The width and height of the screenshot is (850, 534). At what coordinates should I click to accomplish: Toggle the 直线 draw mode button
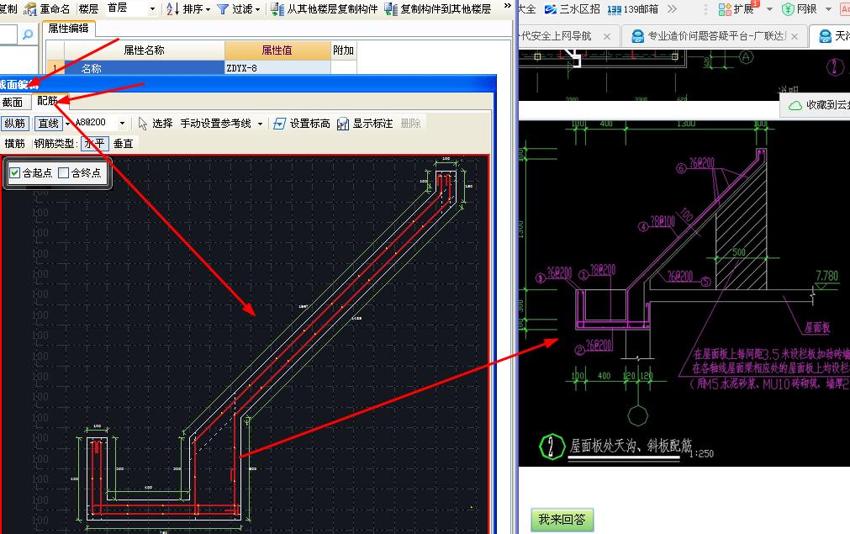(x=49, y=124)
